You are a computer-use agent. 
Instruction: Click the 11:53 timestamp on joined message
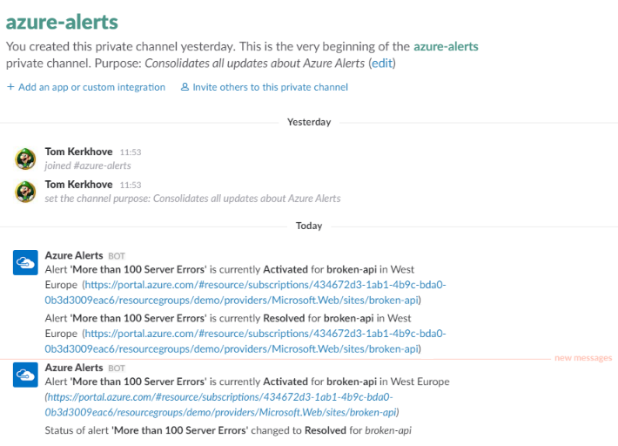(131, 152)
